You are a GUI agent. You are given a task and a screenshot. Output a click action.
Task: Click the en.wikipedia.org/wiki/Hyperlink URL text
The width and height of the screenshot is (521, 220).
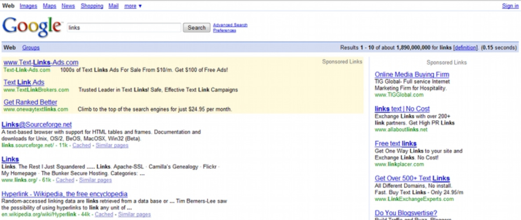click(x=39, y=214)
